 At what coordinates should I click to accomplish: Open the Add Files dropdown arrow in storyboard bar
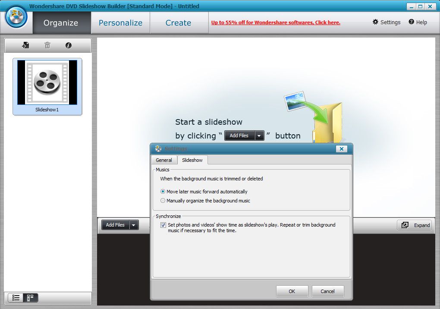point(134,225)
